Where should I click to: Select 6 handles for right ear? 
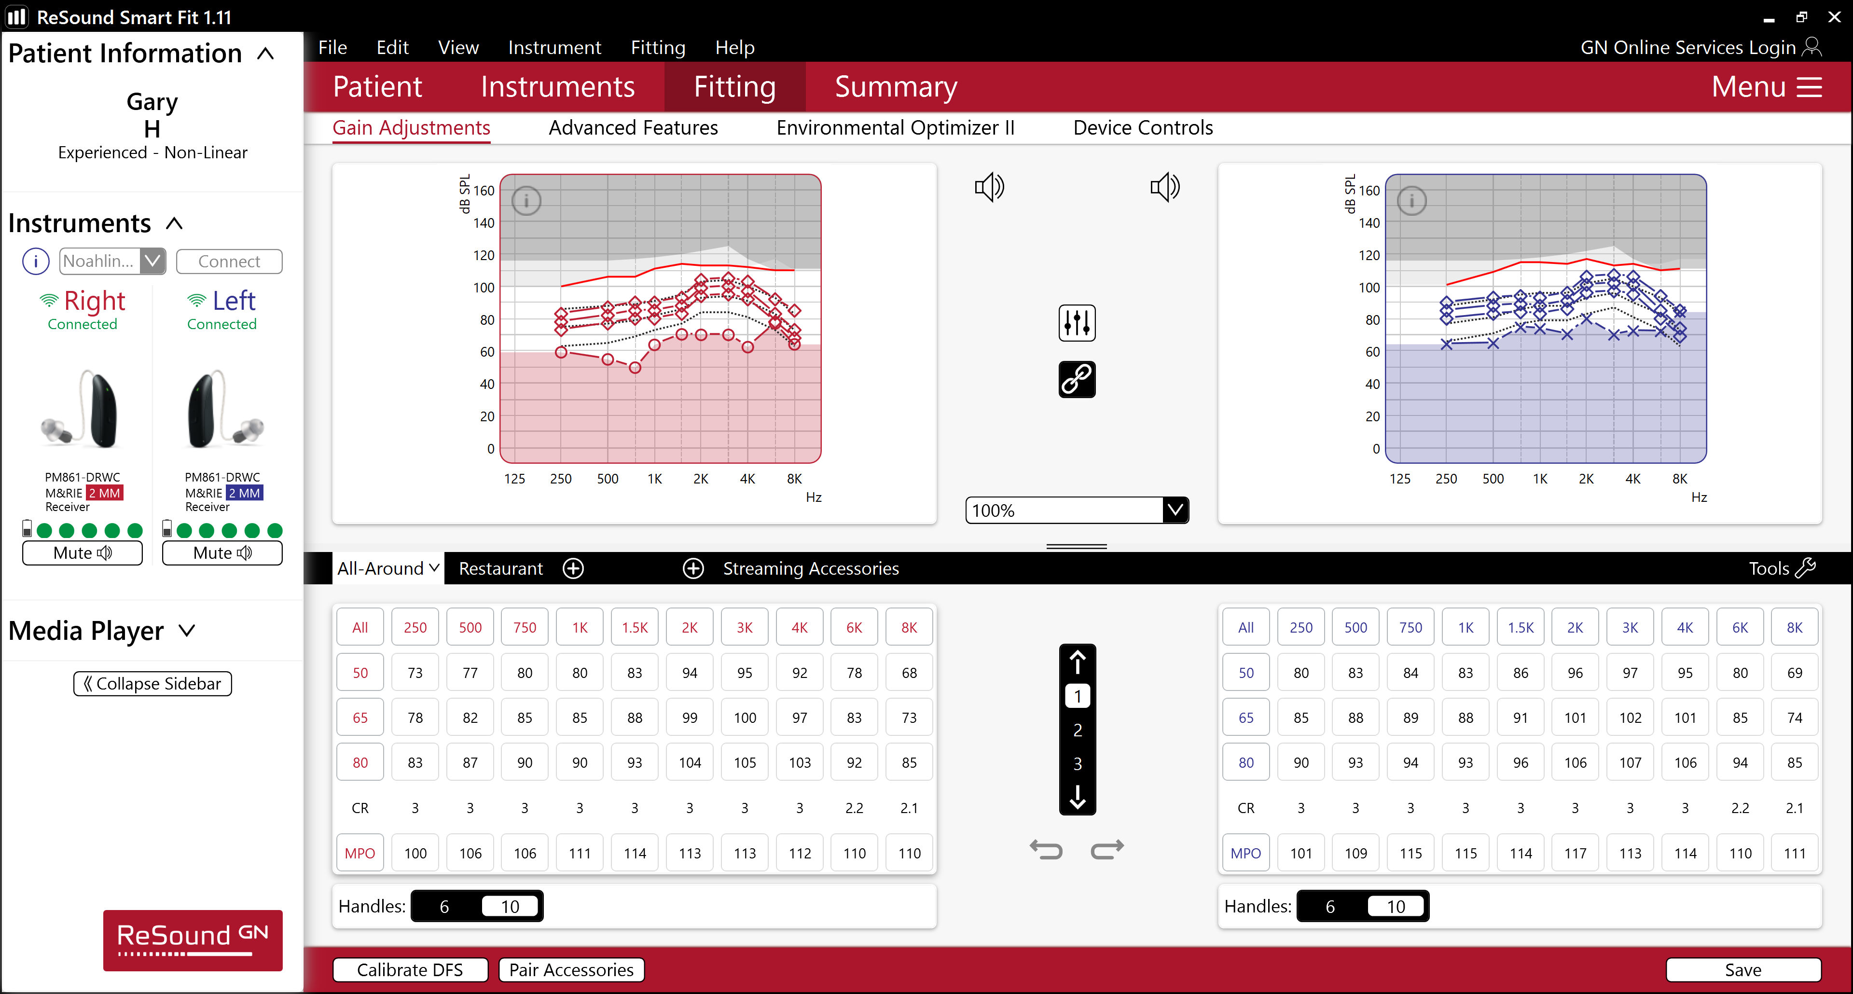(444, 906)
